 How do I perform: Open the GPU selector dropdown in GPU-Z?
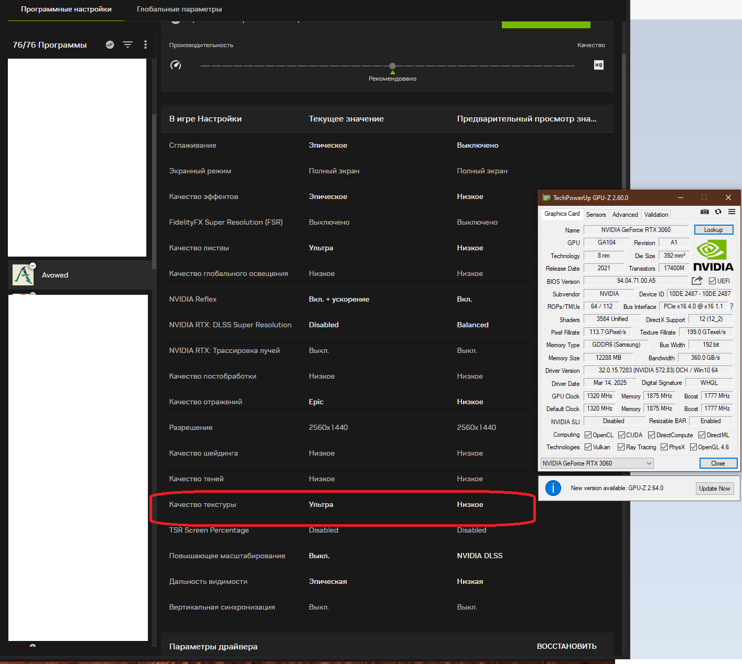point(597,463)
